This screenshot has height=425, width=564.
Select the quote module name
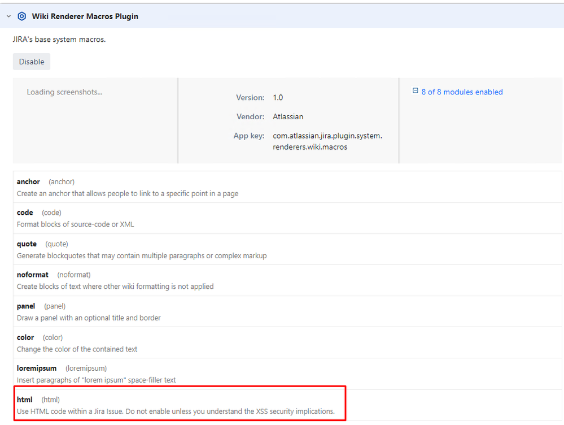(x=27, y=244)
